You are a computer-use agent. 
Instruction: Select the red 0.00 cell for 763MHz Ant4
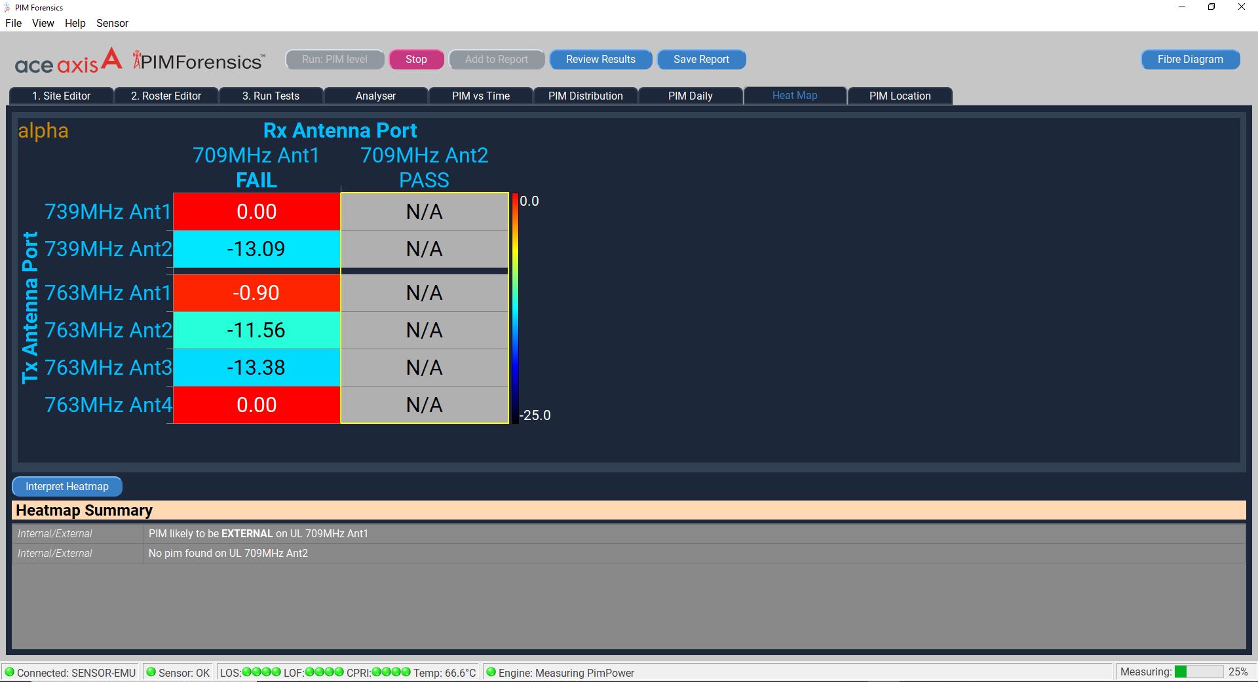257,405
